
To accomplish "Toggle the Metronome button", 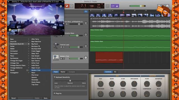I will tap(117, 6).
